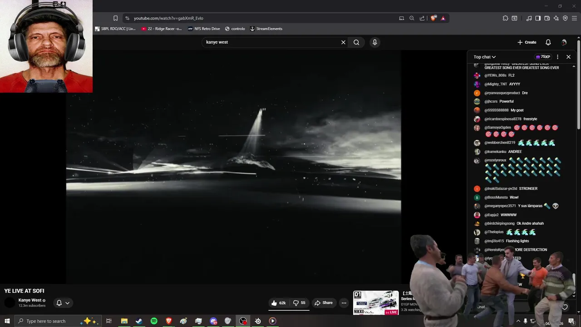
Task: Open the browser extensions puzzle icon
Action: coord(505,18)
